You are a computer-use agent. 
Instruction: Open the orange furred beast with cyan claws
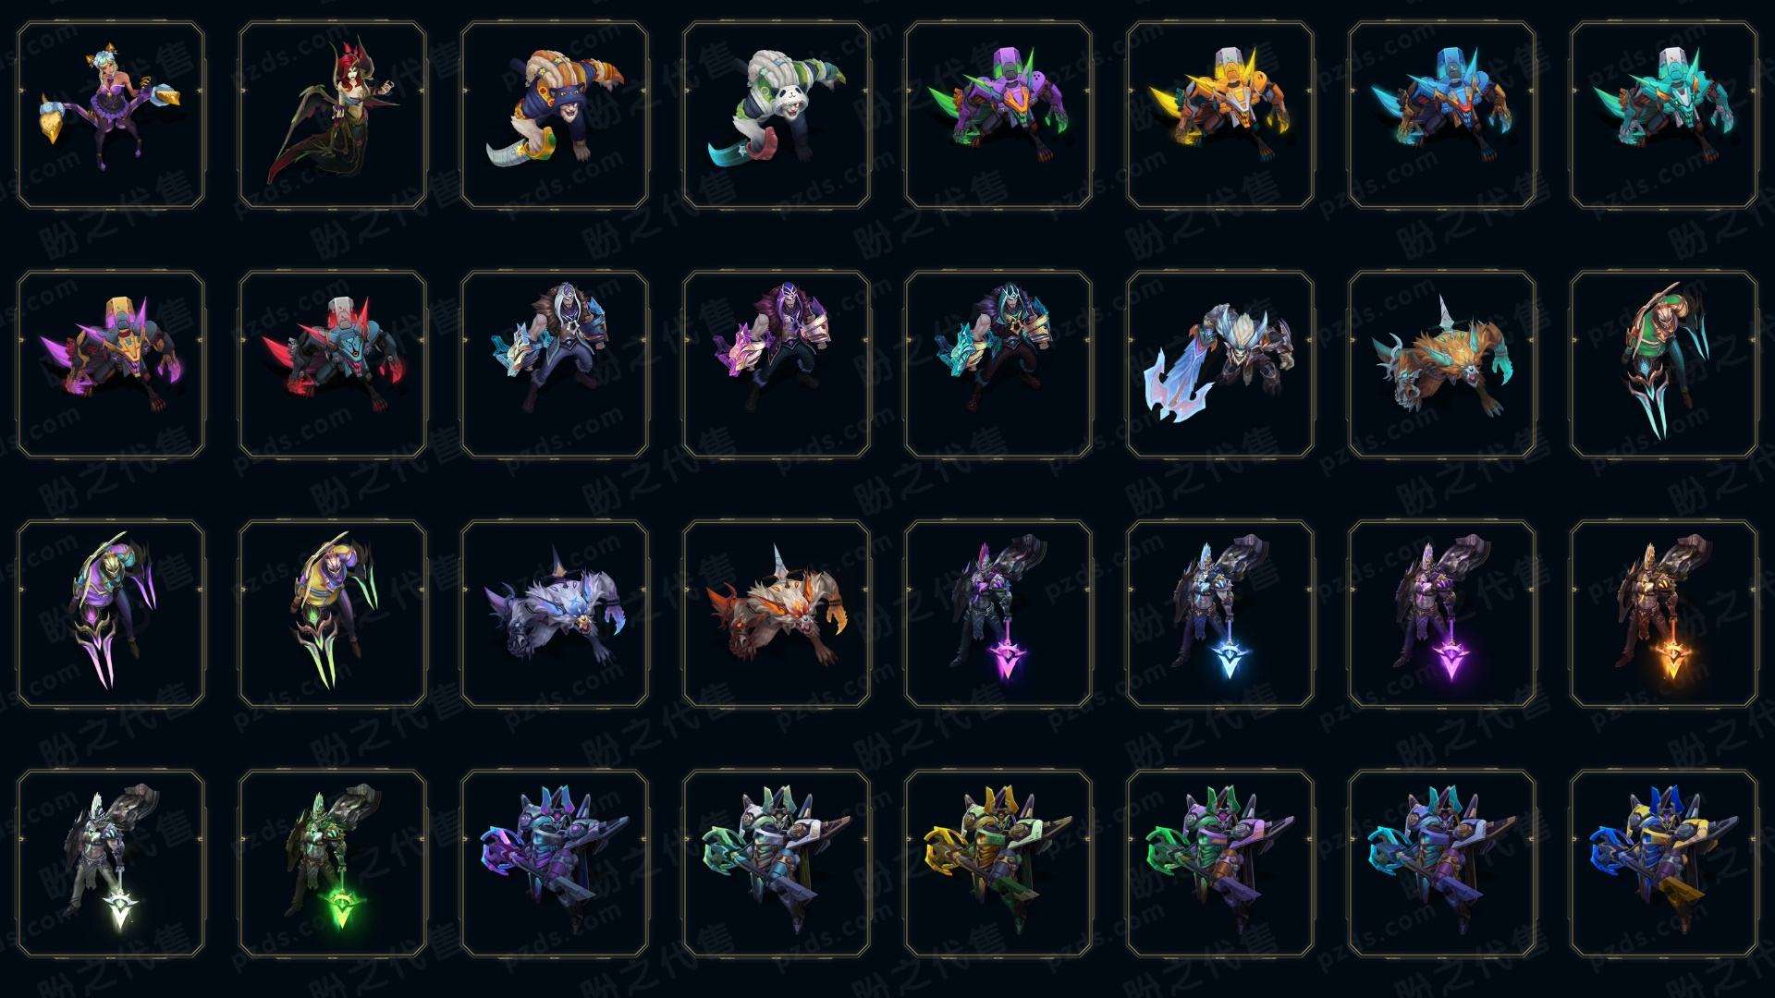pos(1442,365)
